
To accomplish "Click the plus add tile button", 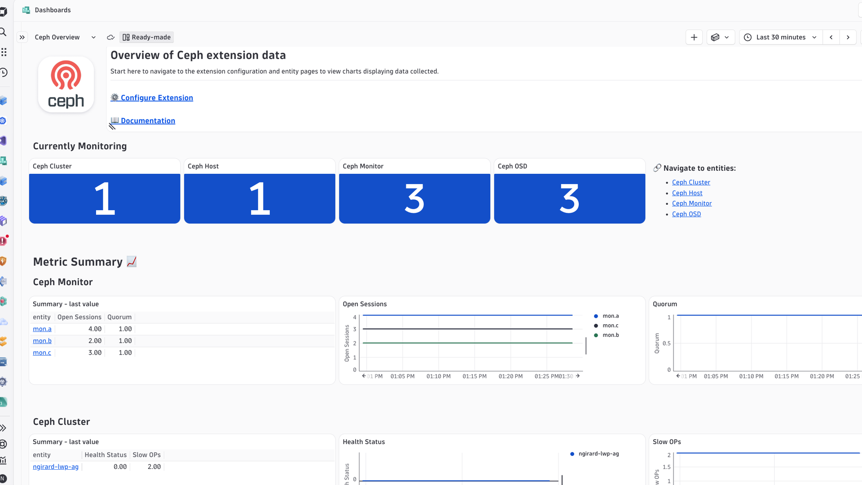I will [x=694, y=37].
